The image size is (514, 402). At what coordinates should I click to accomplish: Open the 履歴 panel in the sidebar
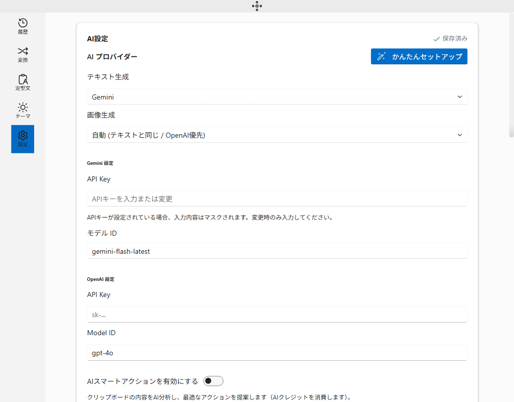pyautogui.click(x=22, y=25)
